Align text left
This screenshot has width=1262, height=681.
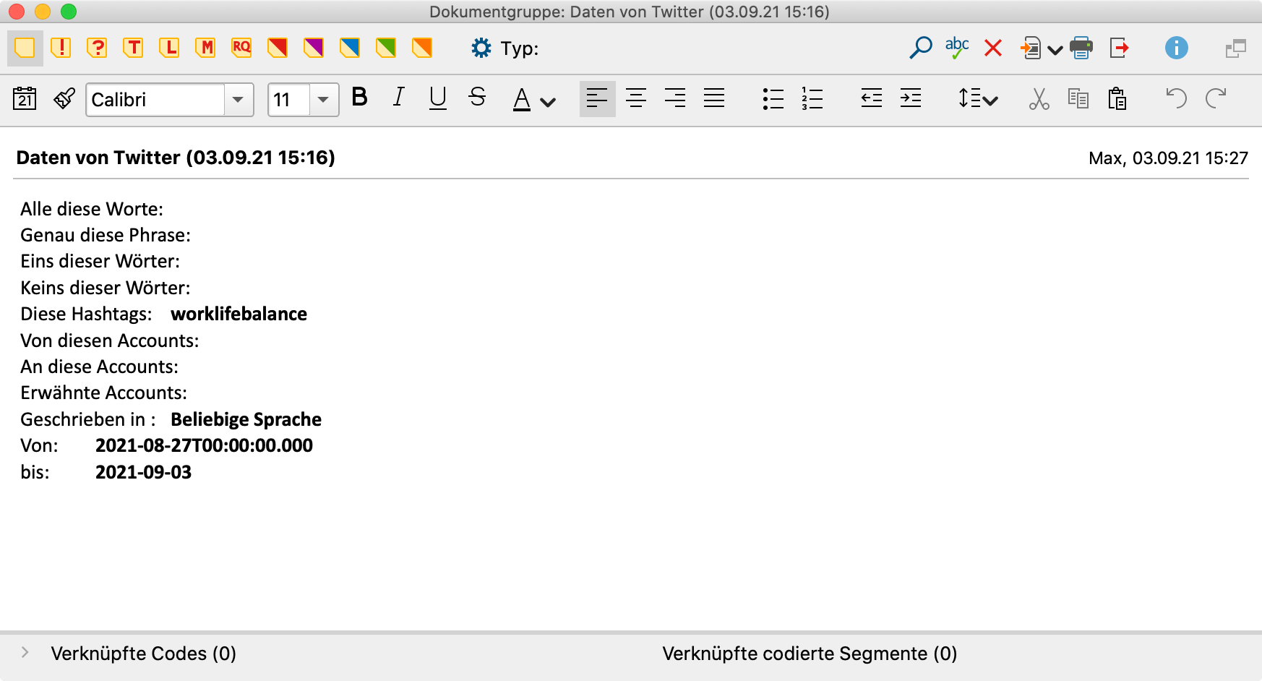click(x=597, y=98)
